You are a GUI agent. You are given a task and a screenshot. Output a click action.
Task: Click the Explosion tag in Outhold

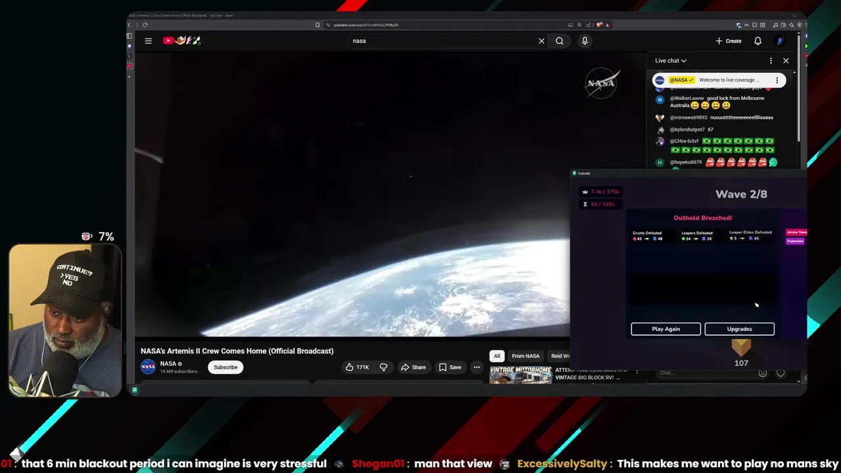795,241
